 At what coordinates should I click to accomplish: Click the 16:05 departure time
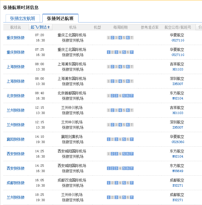(39, 180)
